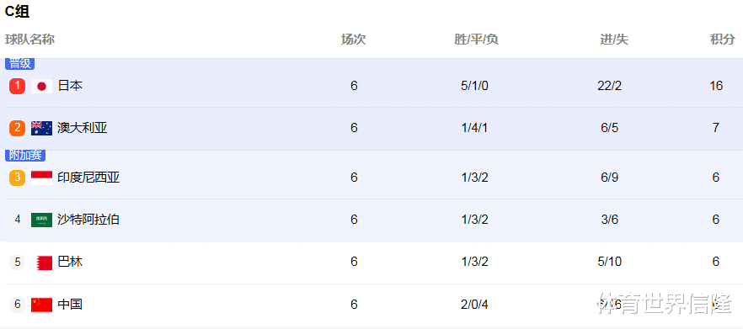Image resolution: width=743 pixels, height=329 pixels.
Task: Open the 沙特阿拉伯 team link
Action: (x=88, y=219)
